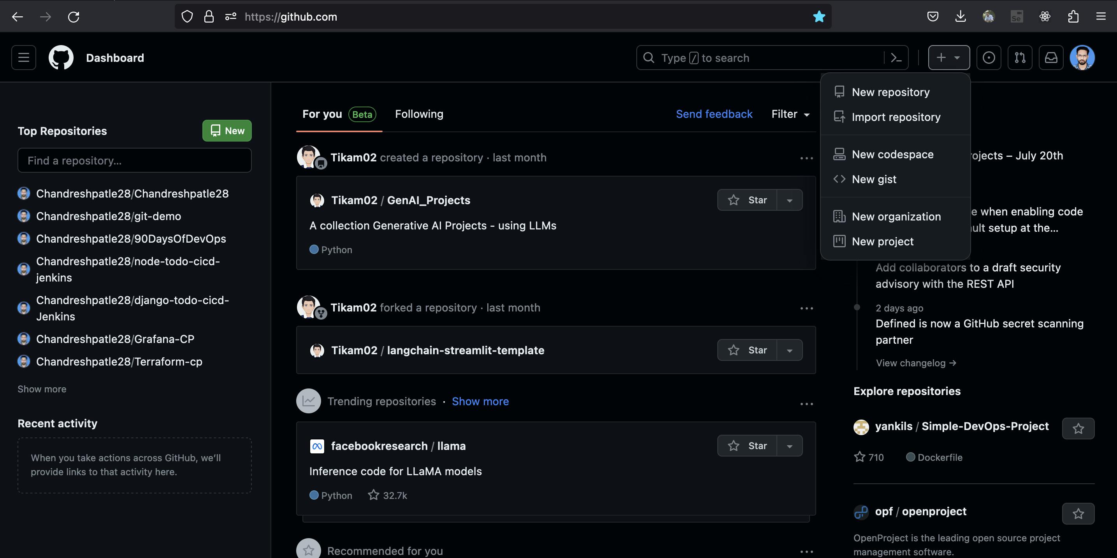The height and width of the screenshot is (558, 1117).
Task: Go back using browser back arrow
Action: [18, 16]
